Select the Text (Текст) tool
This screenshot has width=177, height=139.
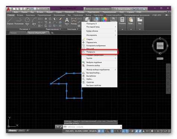67,21
